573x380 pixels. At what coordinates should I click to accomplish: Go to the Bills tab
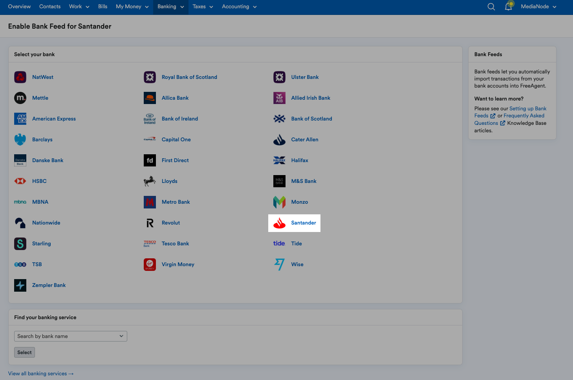click(x=103, y=7)
